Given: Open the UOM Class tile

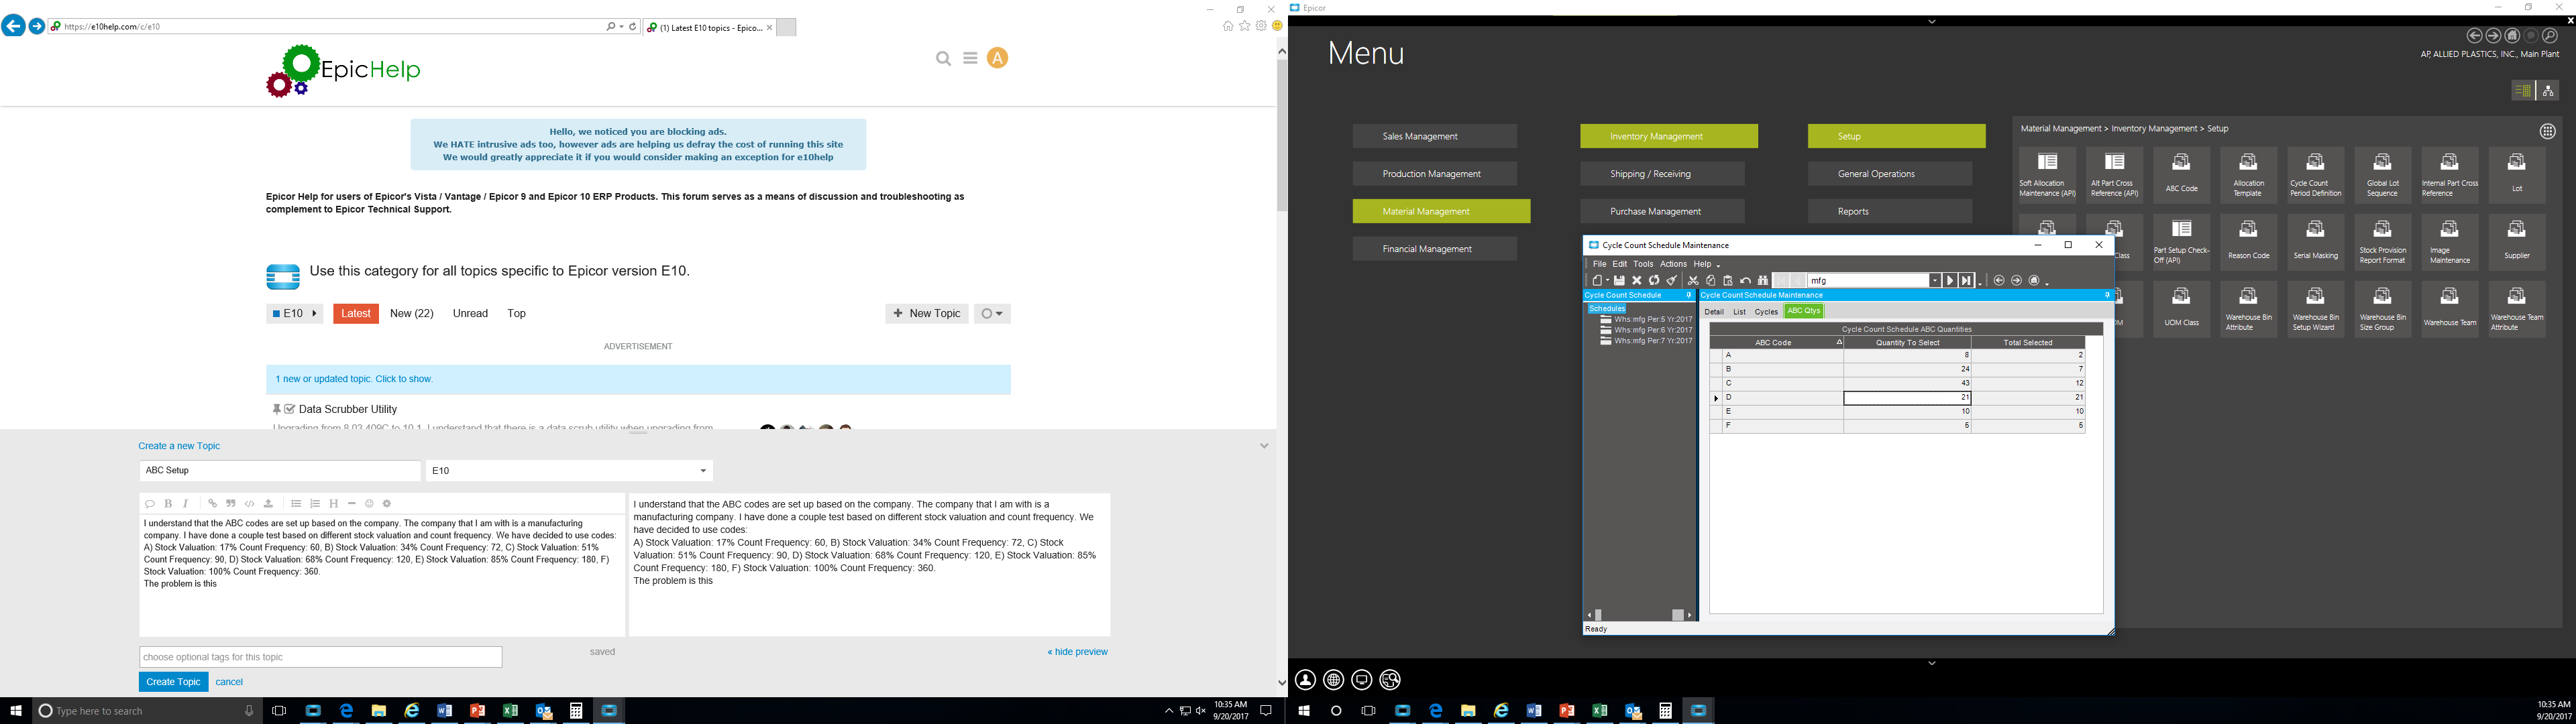Looking at the screenshot, I should coord(2181,309).
